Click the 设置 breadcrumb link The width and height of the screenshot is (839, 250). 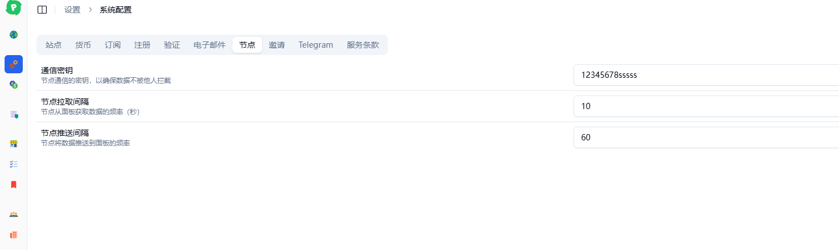tap(72, 10)
